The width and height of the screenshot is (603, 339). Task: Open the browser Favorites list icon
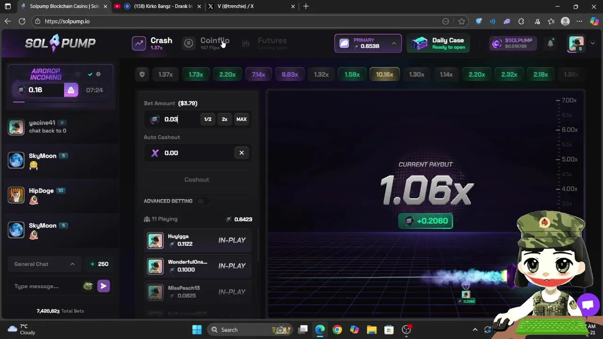(x=551, y=21)
